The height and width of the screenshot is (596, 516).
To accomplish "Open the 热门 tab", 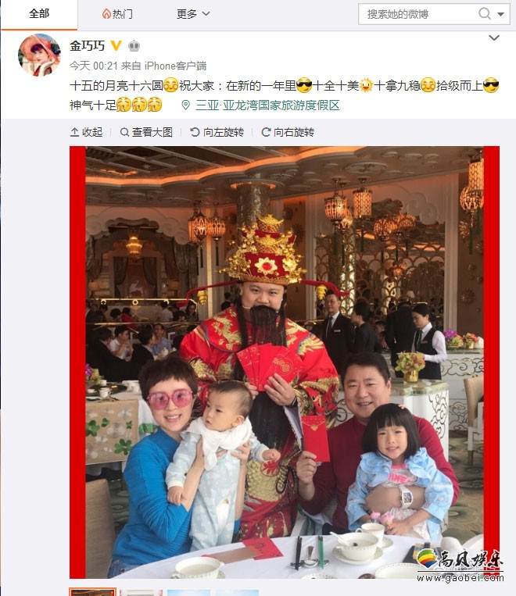I will point(117,14).
